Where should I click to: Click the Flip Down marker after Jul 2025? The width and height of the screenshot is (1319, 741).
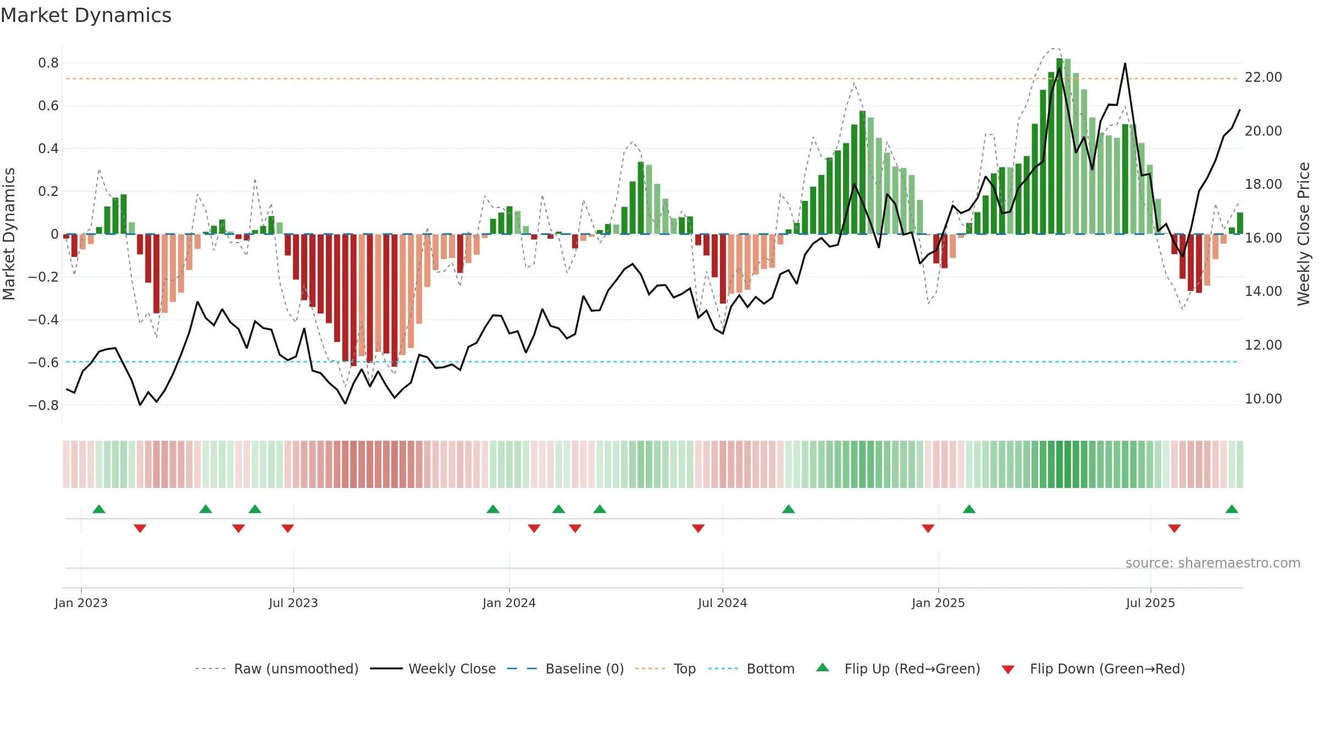click(1174, 528)
